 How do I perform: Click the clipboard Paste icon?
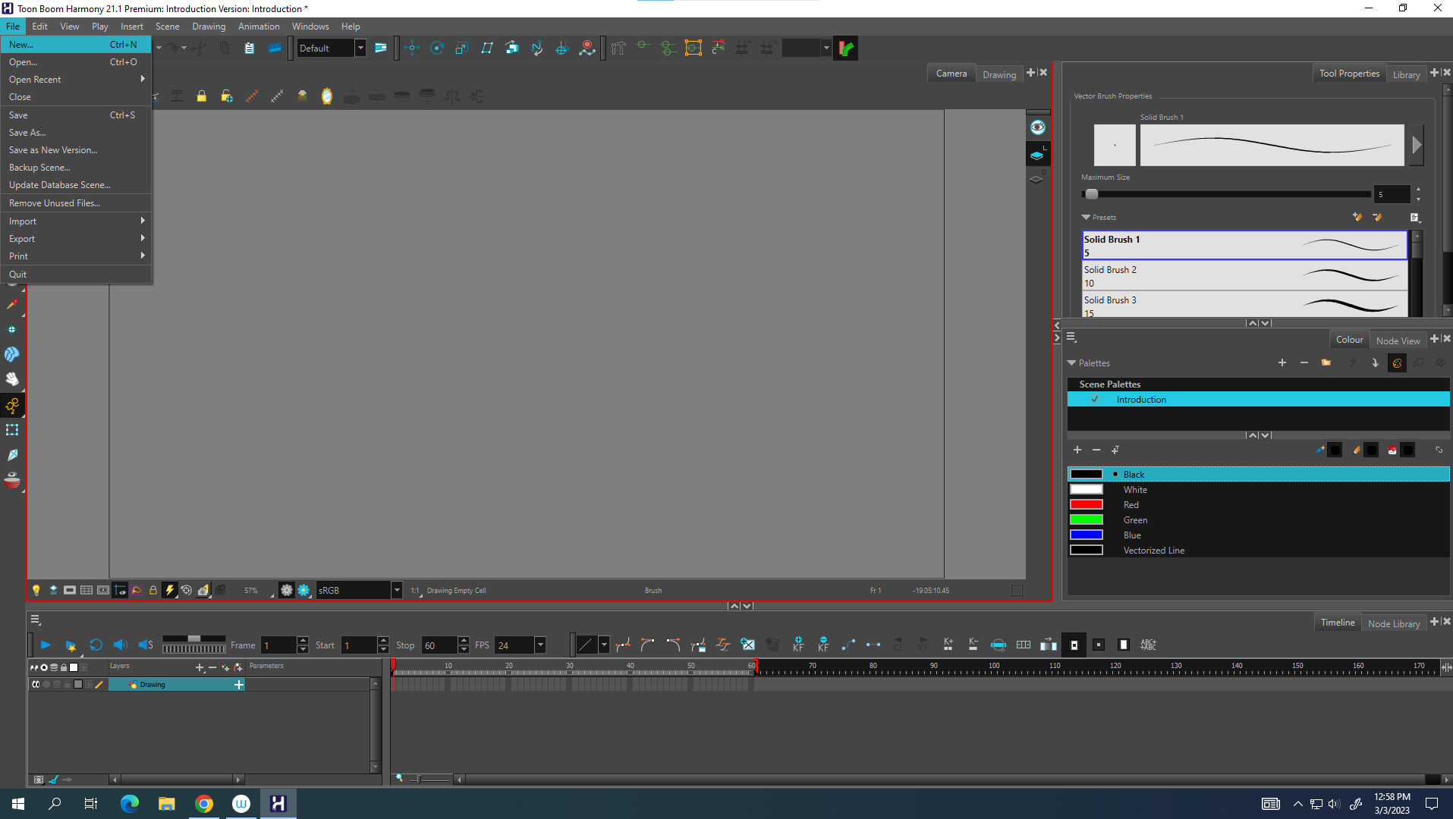[x=250, y=48]
